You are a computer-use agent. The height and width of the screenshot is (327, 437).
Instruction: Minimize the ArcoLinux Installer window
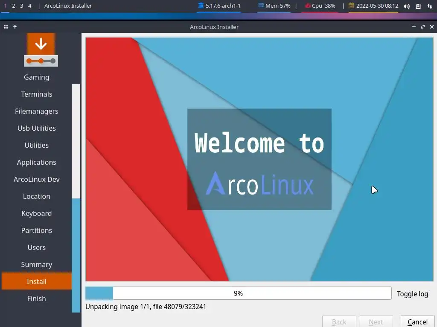(x=414, y=27)
